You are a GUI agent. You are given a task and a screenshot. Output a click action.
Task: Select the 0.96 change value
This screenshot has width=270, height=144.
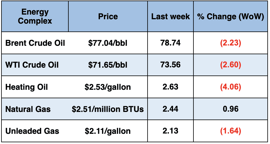tap(230, 109)
